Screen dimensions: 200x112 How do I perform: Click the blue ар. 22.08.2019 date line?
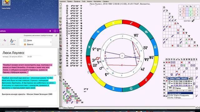(x=181, y=86)
